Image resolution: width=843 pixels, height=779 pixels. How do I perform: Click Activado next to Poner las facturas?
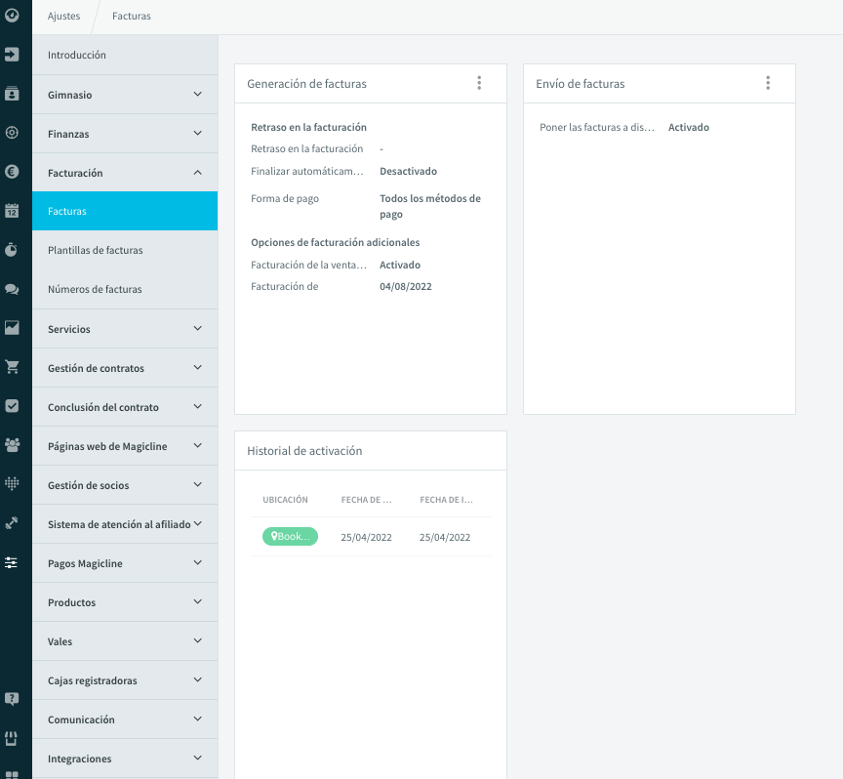point(688,128)
